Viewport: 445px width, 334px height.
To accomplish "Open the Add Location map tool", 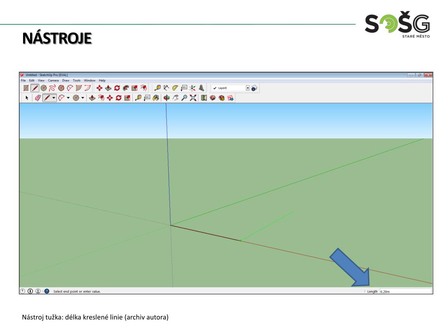I will pyautogui.click(x=204, y=98).
